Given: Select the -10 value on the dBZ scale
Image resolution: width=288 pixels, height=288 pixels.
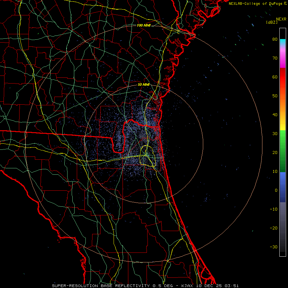Looking at the screenshot, I should 274,209.
